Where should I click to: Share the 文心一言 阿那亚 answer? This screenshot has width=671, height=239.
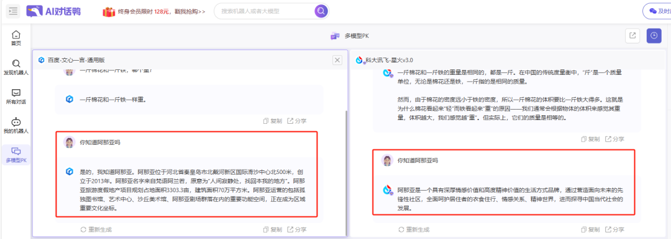click(297, 230)
